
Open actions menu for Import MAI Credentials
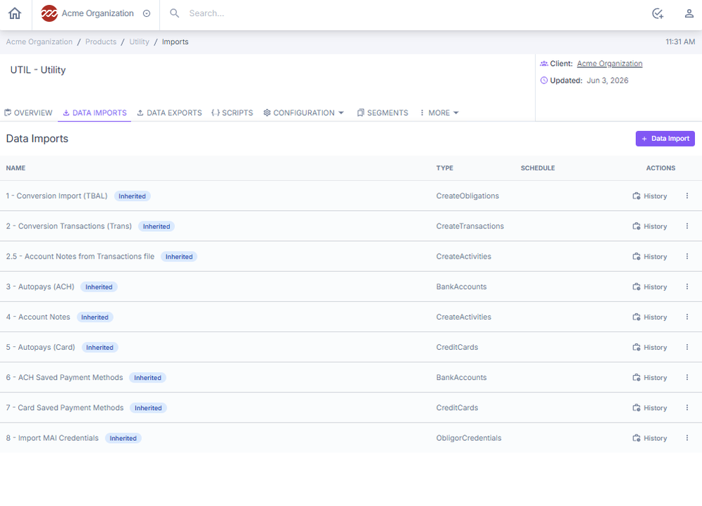[687, 438]
